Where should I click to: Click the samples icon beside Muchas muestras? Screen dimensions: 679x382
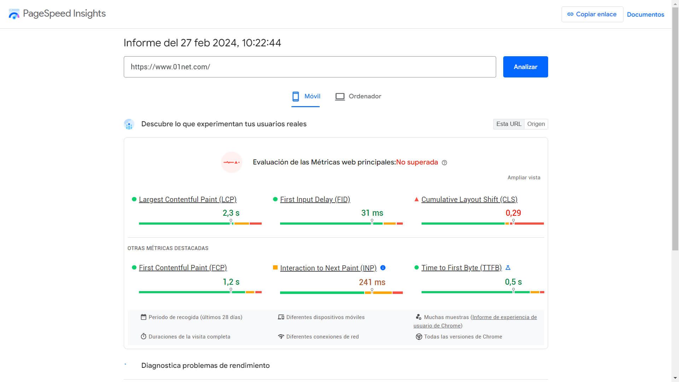(419, 317)
